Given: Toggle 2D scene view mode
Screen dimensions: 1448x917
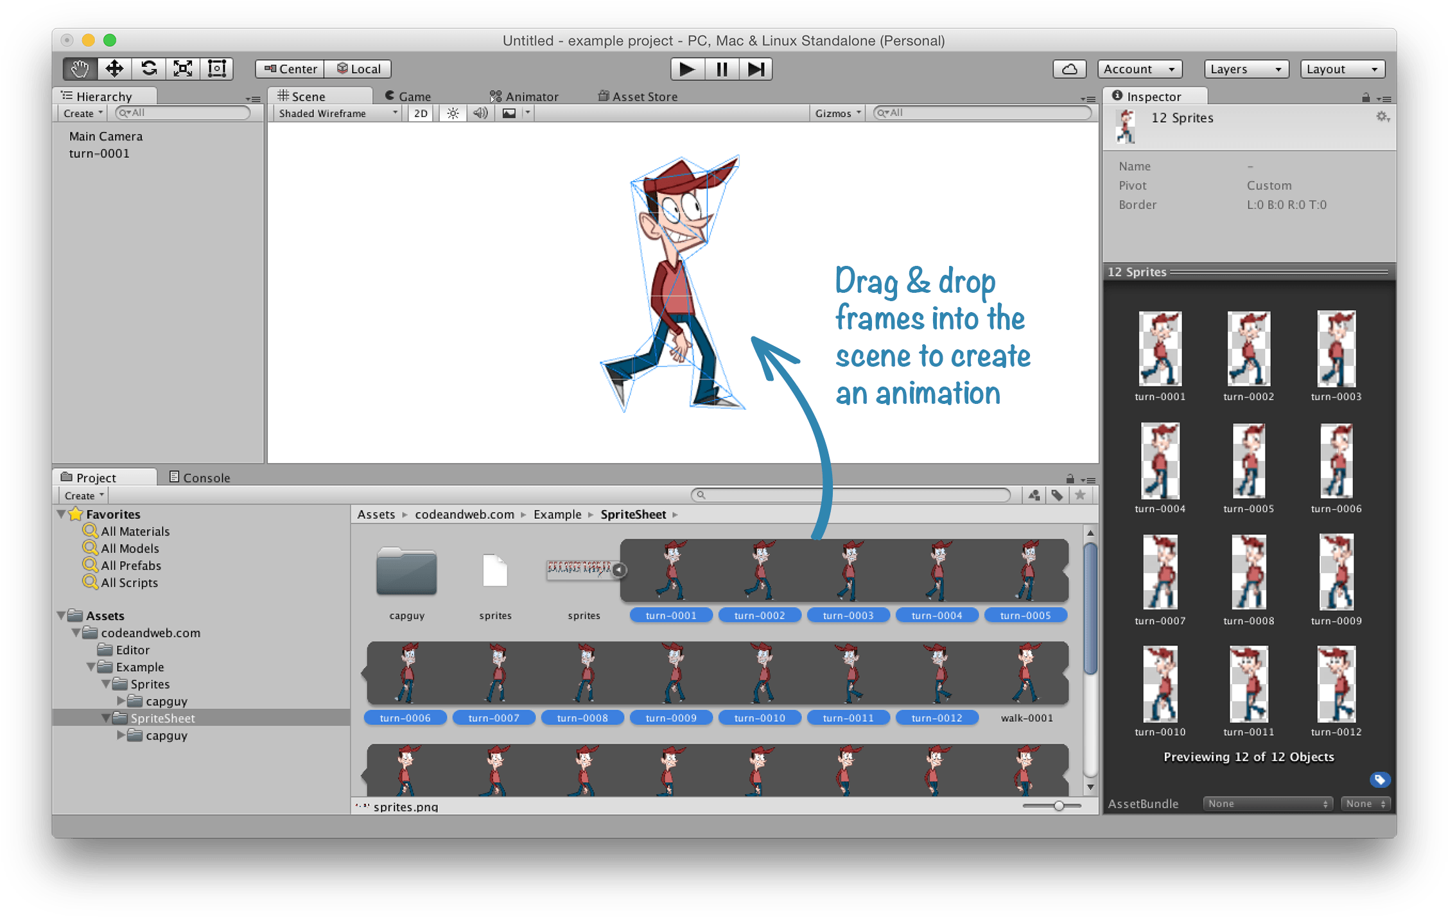Looking at the screenshot, I should [421, 114].
